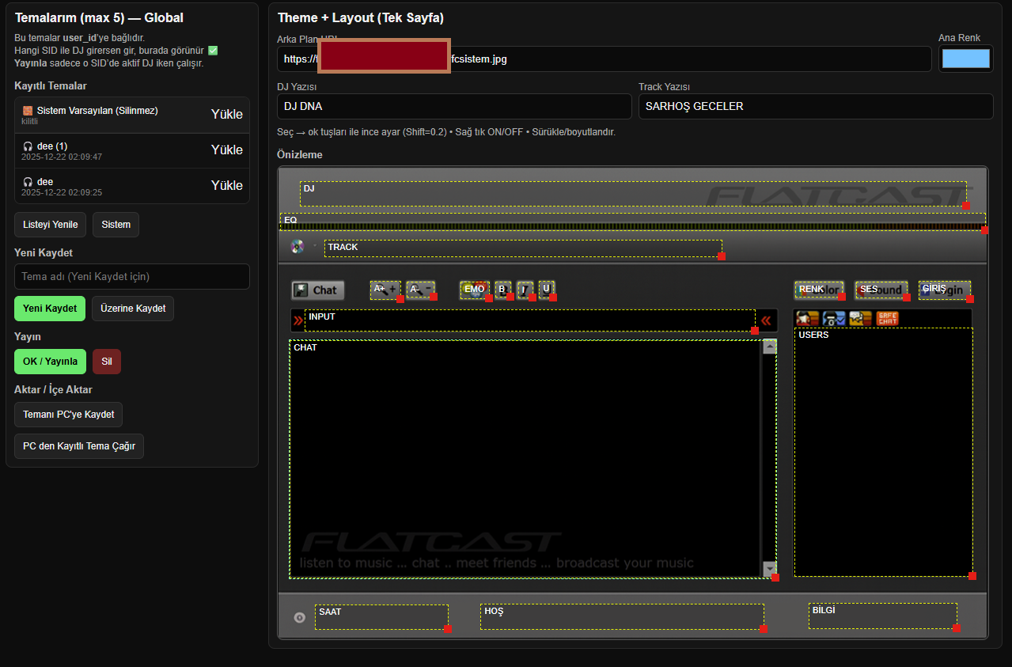The image size is (1012, 667).
Task: Click the chat scrollbar down arrow
Action: tap(769, 569)
